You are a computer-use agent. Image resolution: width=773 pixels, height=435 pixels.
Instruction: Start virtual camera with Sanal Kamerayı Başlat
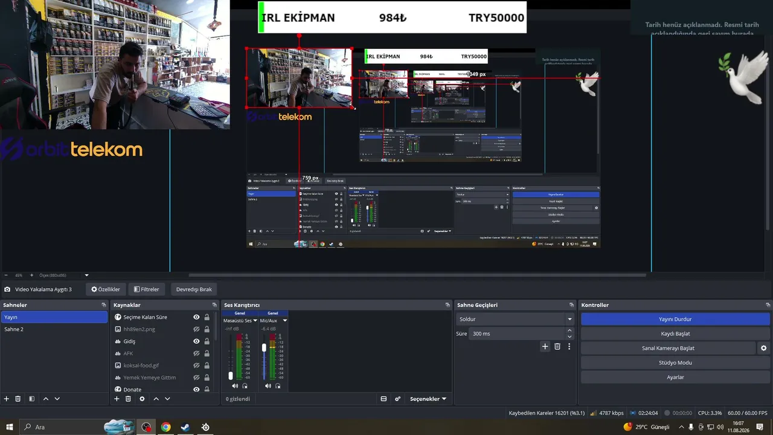668,348
